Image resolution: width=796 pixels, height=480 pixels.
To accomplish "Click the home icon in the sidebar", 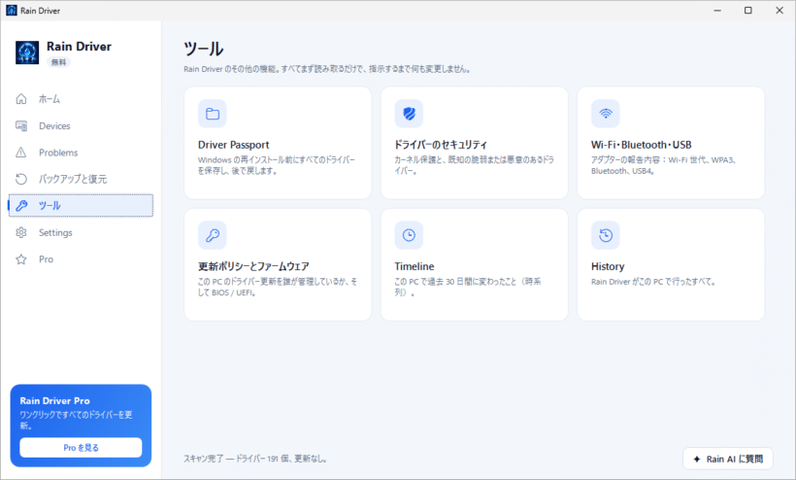I will 20,98.
